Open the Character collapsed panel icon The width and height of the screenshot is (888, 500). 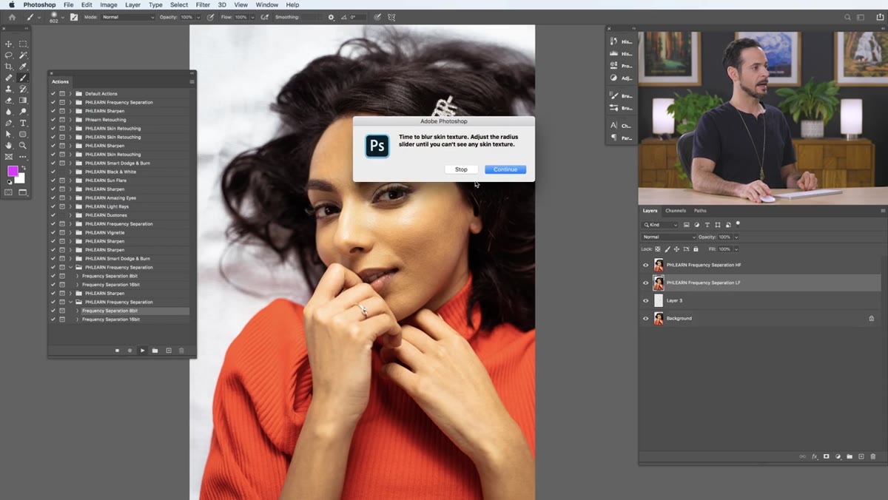click(x=613, y=126)
